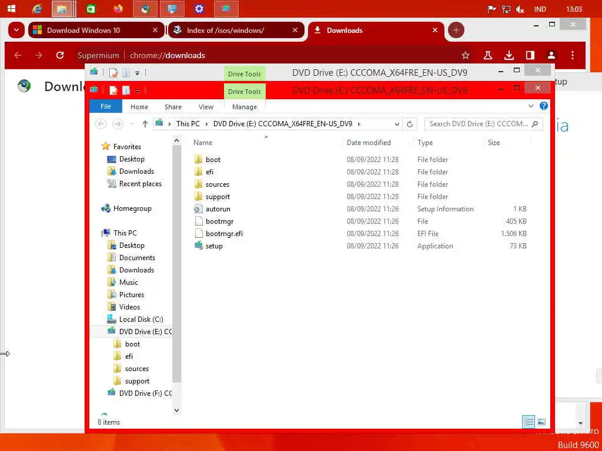The image size is (602, 451).
Task: Bookmark this page with the star icon
Action: pos(466,55)
